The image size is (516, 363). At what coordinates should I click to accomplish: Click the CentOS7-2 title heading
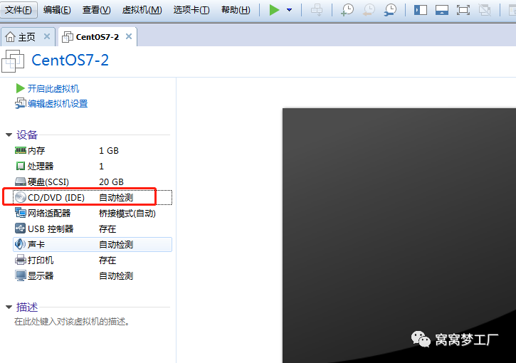[x=70, y=60]
